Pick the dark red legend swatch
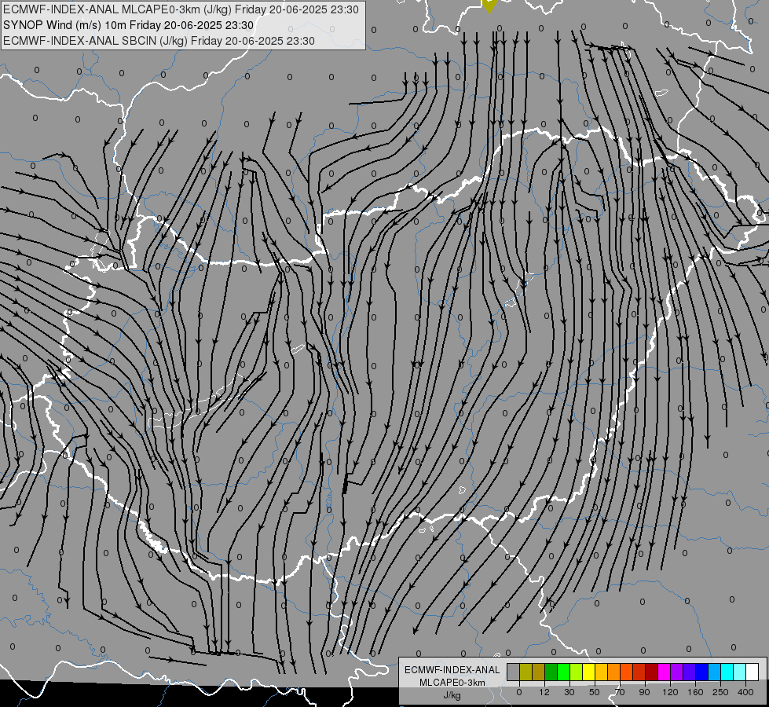The image size is (769, 707). (652, 672)
